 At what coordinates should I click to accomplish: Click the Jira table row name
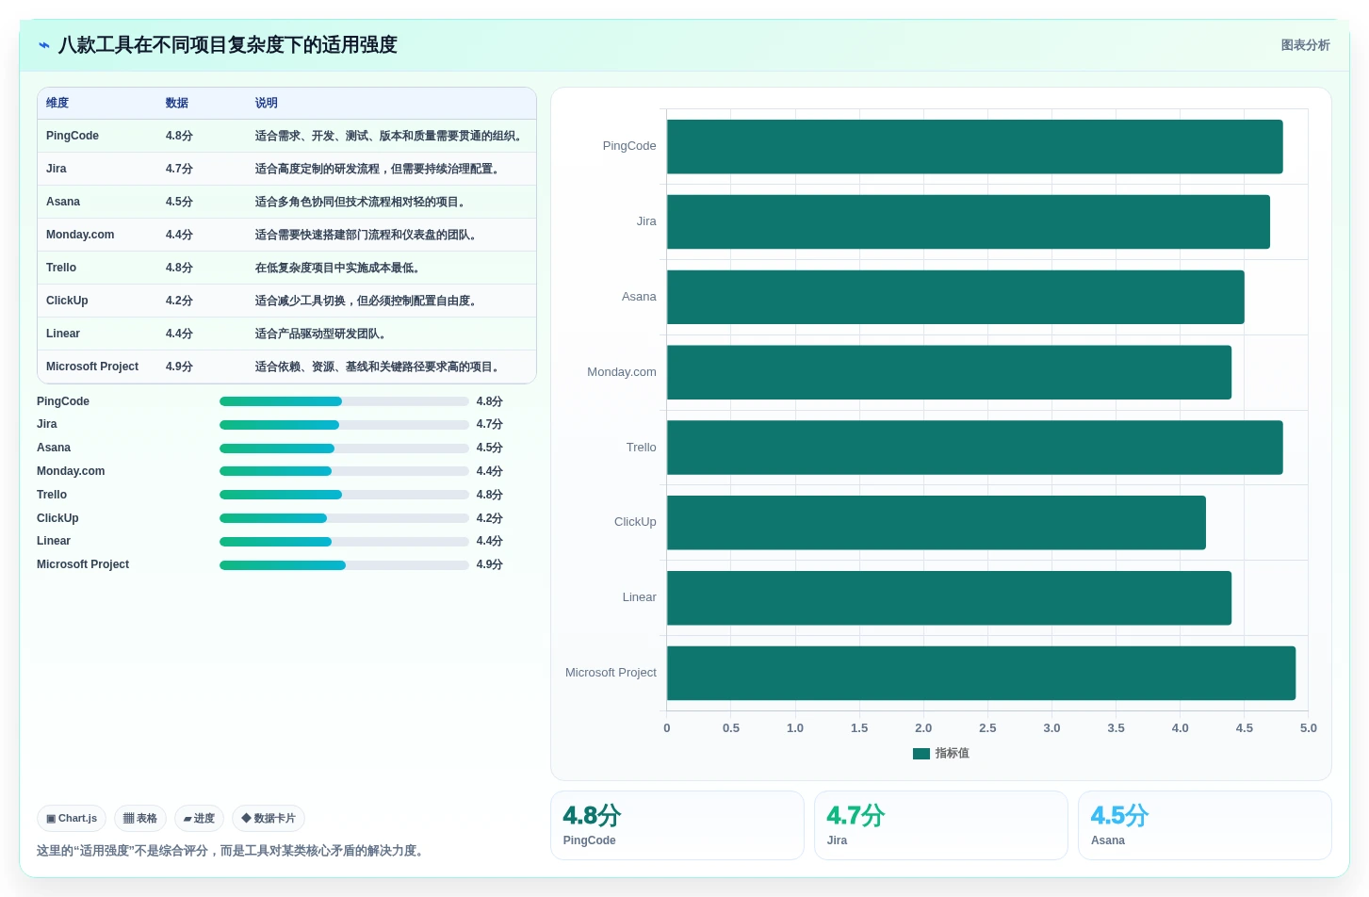pos(57,169)
